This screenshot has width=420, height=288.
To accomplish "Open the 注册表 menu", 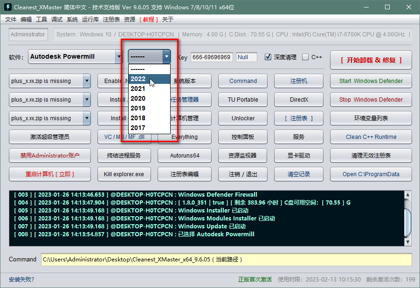I will click(111, 19).
